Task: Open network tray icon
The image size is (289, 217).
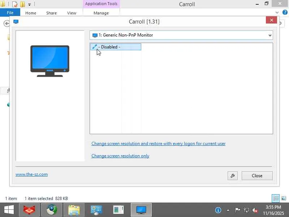Action: 246,210
